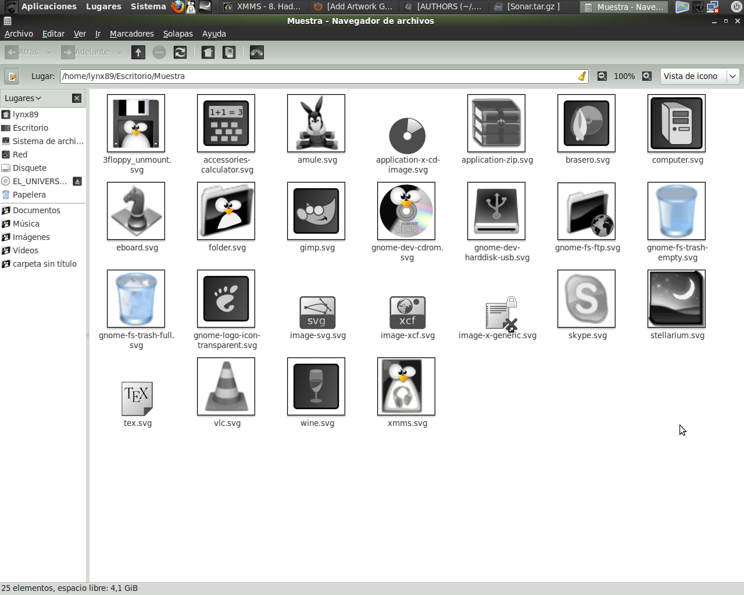The image size is (744, 595).
Task: Open lynx89 home in sidebar
Action: point(43,114)
